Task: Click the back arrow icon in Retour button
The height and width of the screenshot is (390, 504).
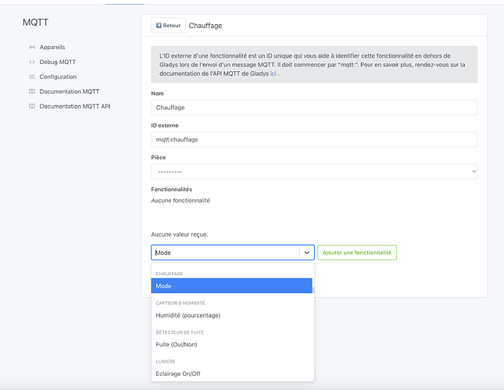Action: pyautogui.click(x=159, y=26)
